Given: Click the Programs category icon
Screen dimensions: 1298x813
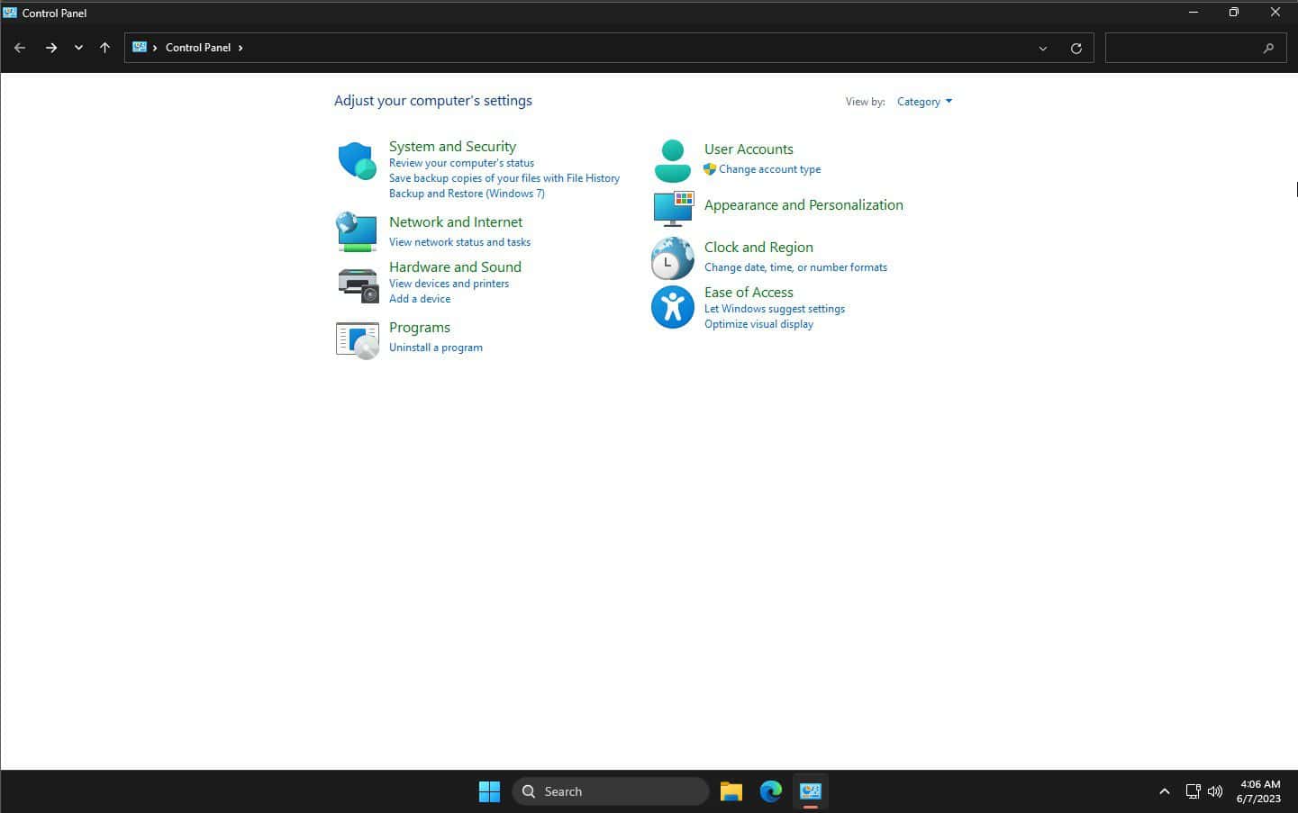Looking at the screenshot, I should 357,340.
